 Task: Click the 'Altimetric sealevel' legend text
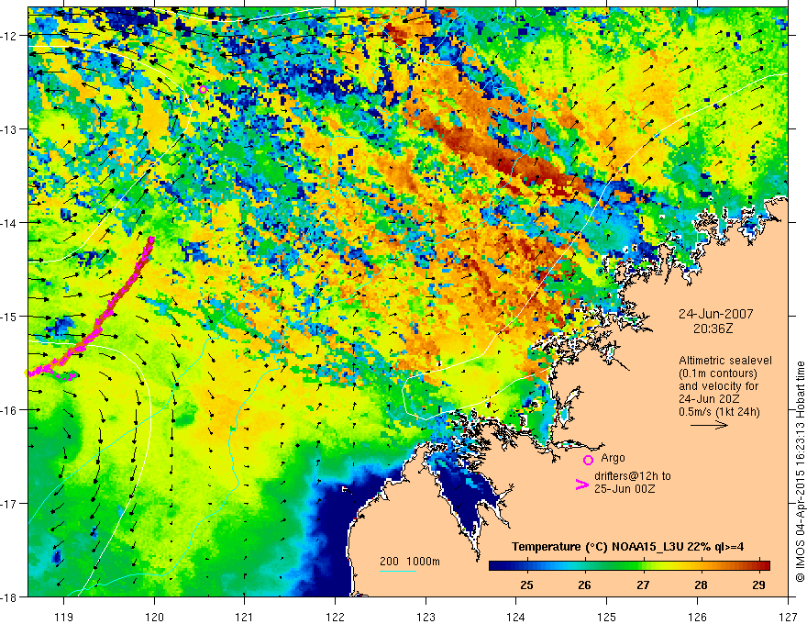(x=725, y=361)
